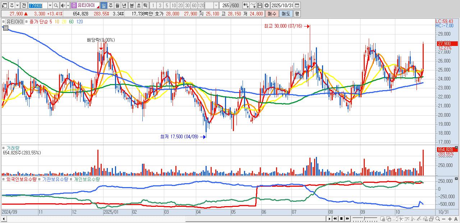Viewport: 460px width, 223px height.
Task: Open the stock search magnifier icon
Action: coord(56,5)
